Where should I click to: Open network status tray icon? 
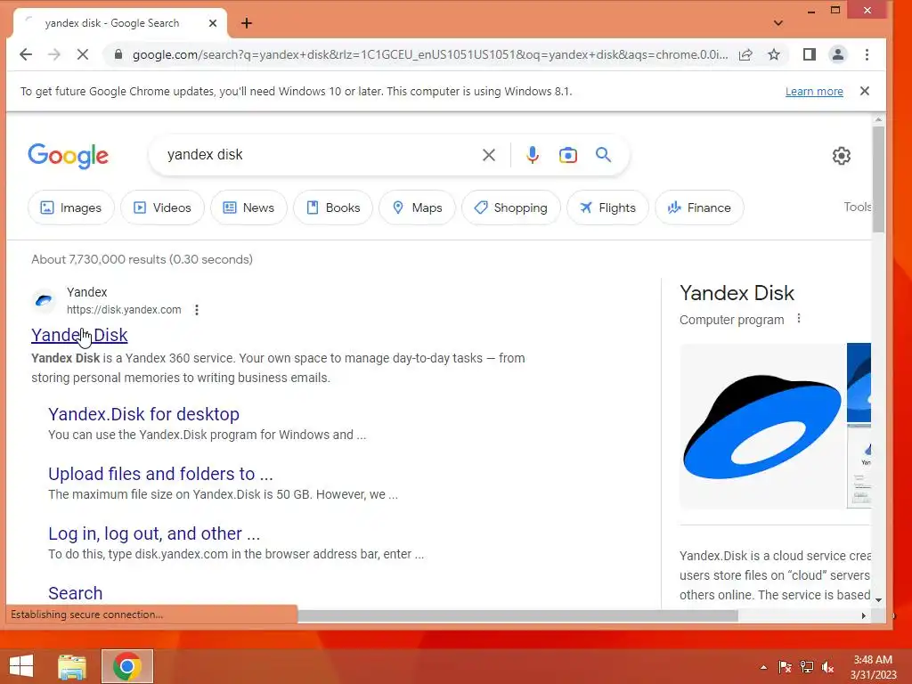point(807,667)
